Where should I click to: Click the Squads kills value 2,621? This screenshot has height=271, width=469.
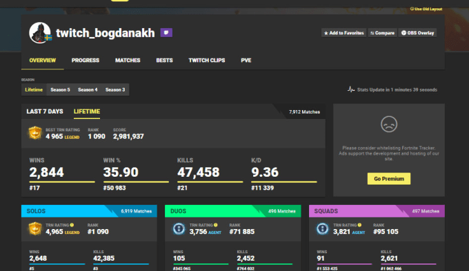pyautogui.click(x=390, y=258)
